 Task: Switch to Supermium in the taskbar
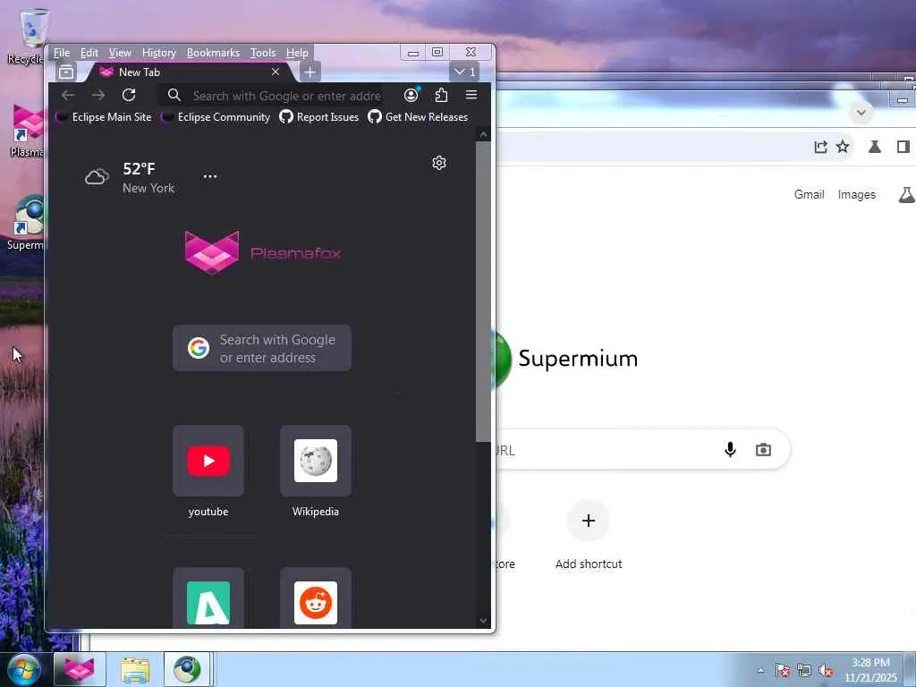(187, 669)
